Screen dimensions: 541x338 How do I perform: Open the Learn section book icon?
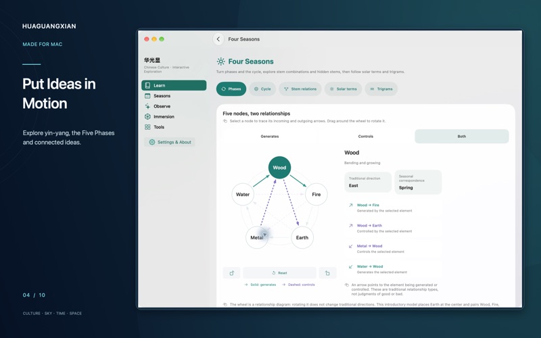click(x=147, y=86)
